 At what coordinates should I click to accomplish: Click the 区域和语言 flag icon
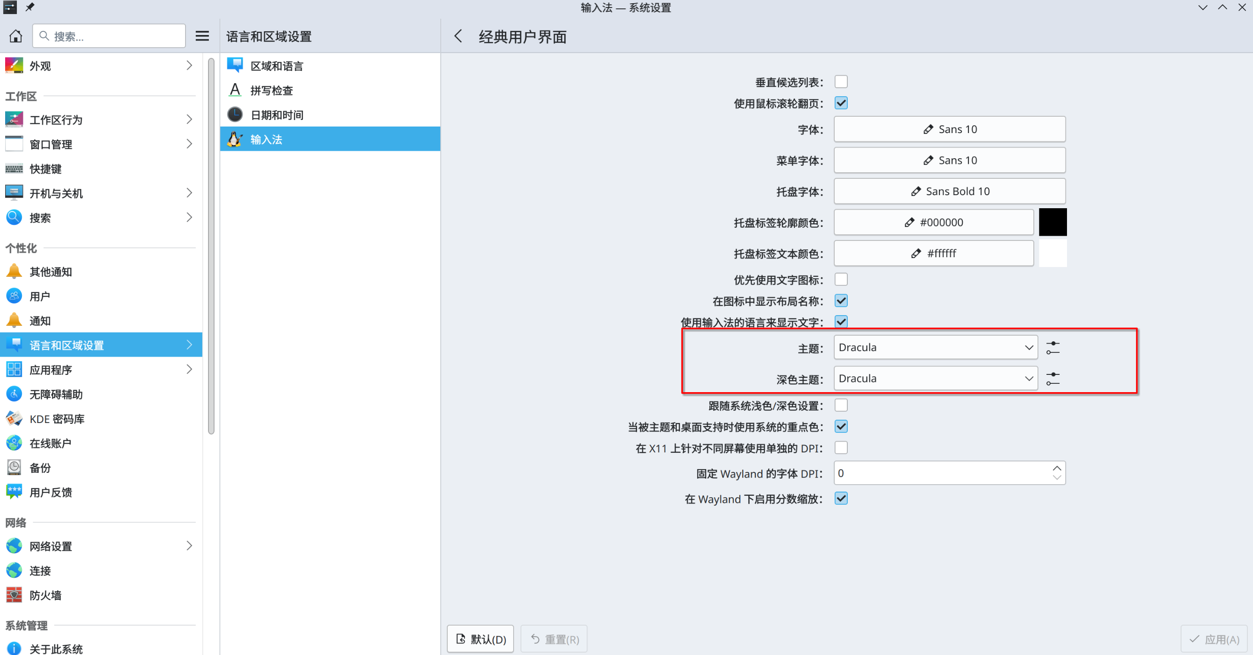click(235, 66)
